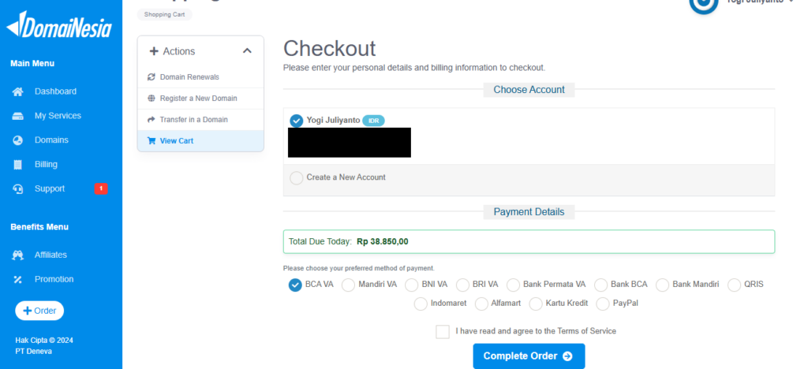Viewport: 808px width, 369px height.
Task: Agree to the Terms of Service checkbox
Action: 443,332
